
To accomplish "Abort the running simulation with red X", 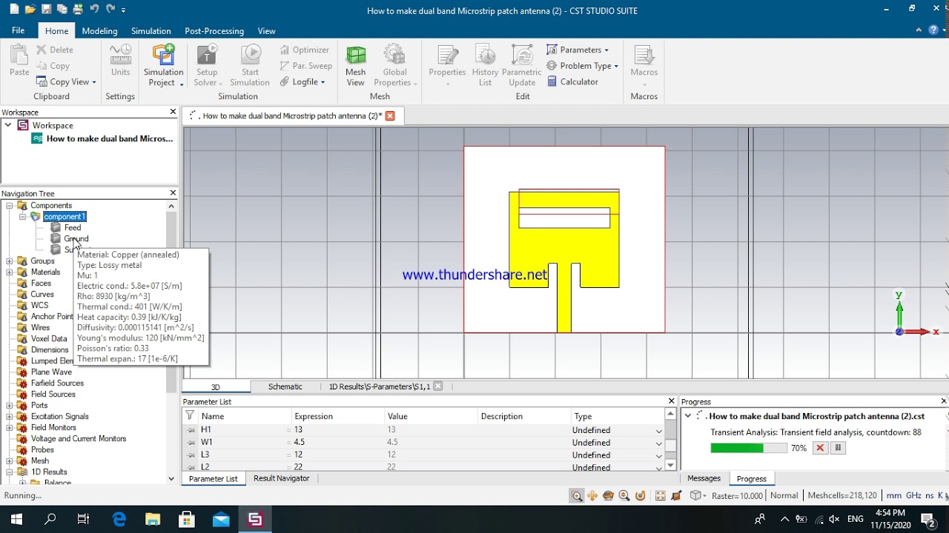I will (x=820, y=448).
